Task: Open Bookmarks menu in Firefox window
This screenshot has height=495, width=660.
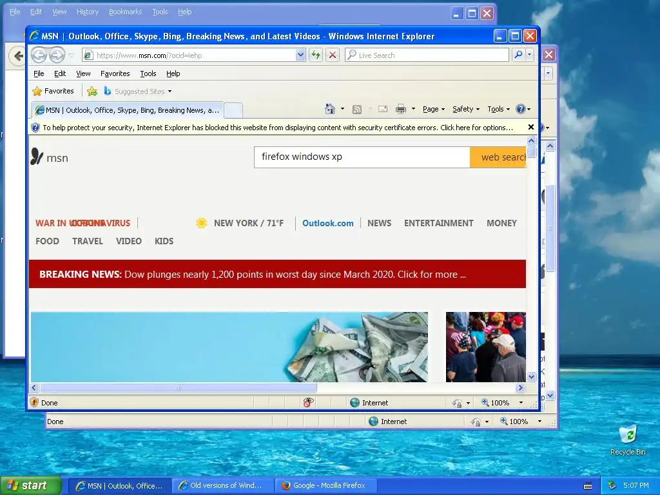Action: (x=126, y=12)
